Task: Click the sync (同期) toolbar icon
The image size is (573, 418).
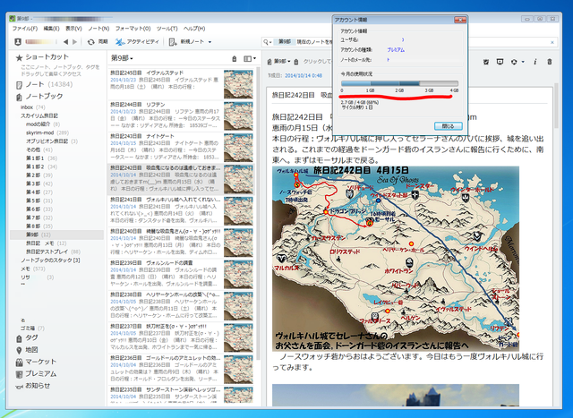Action: pos(91,42)
